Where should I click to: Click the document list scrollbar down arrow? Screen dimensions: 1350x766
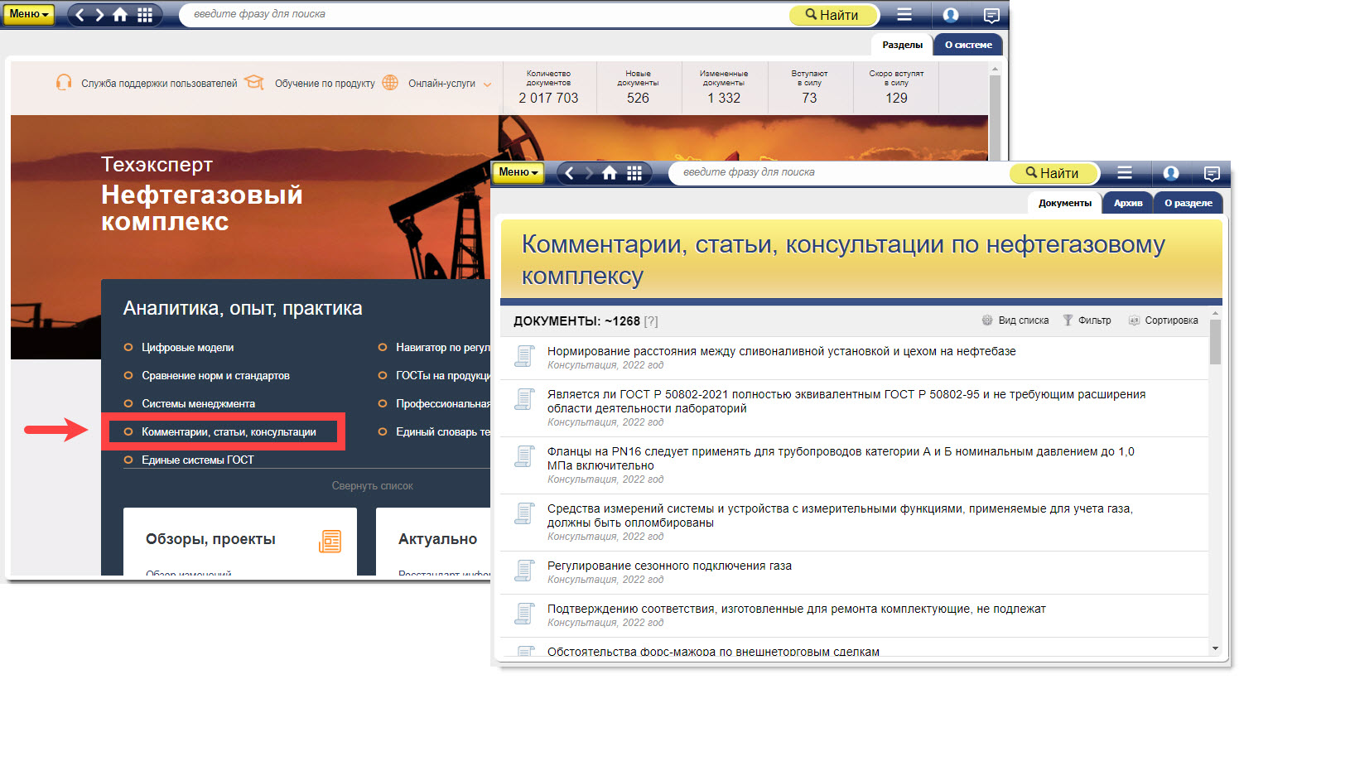pos(1215,648)
